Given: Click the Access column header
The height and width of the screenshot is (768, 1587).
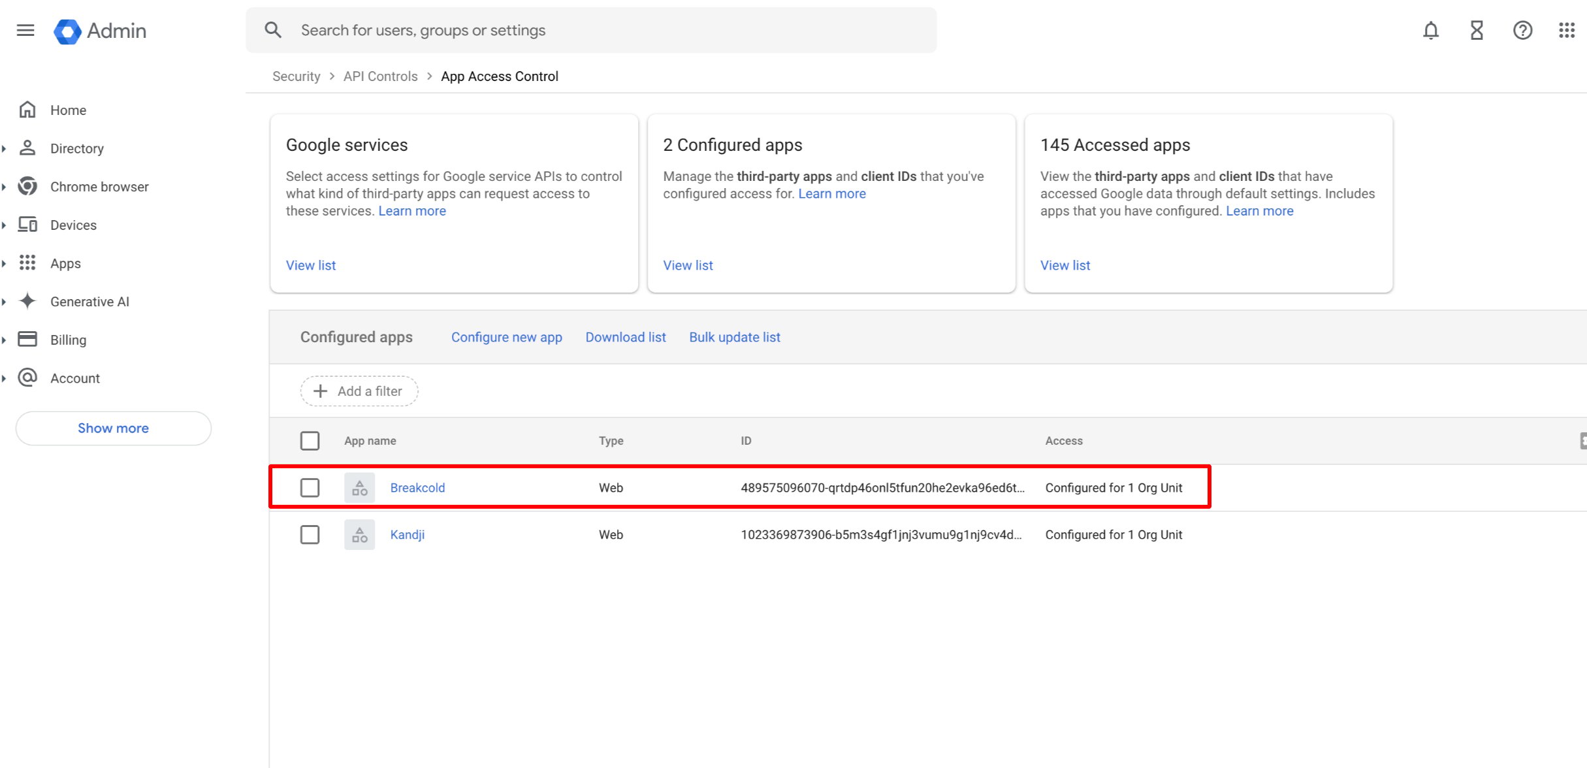Looking at the screenshot, I should (x=1063, y=441).
